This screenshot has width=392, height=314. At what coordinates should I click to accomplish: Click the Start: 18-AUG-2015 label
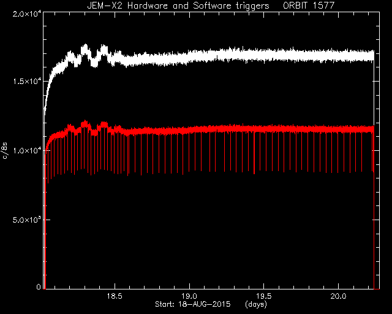pyautogui.click(x=192, y=304)
